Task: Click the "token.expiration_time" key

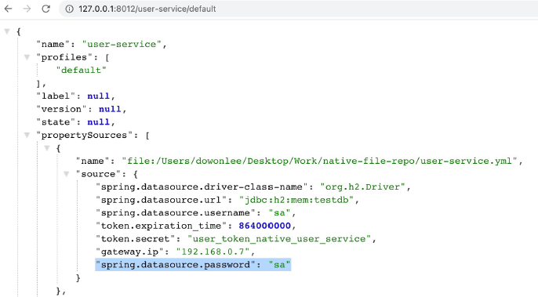Action: tap(161, 226)
